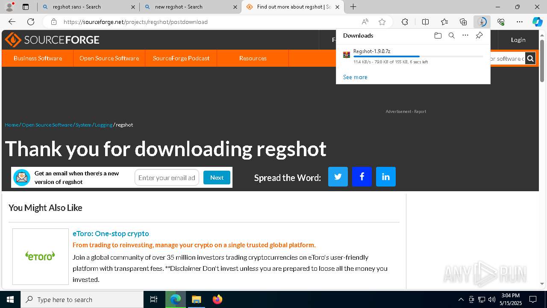The image size is (547, 308).
Task: Toggle the Downloads toolbar button
Action: 482,22
